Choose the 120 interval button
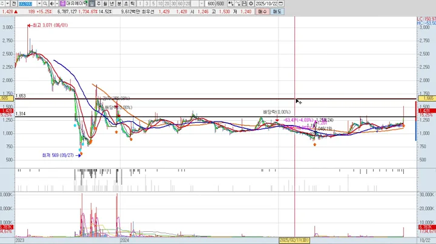Screen dimensions: 436x244 click(187, 4)
